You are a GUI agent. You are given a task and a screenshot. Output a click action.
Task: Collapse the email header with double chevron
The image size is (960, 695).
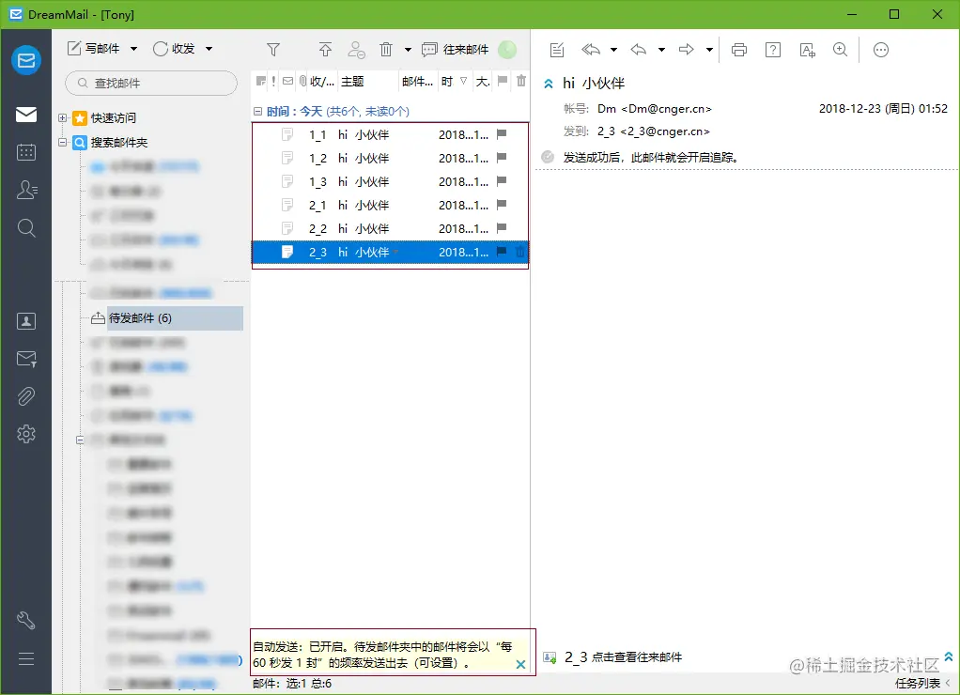pos(549,84)
